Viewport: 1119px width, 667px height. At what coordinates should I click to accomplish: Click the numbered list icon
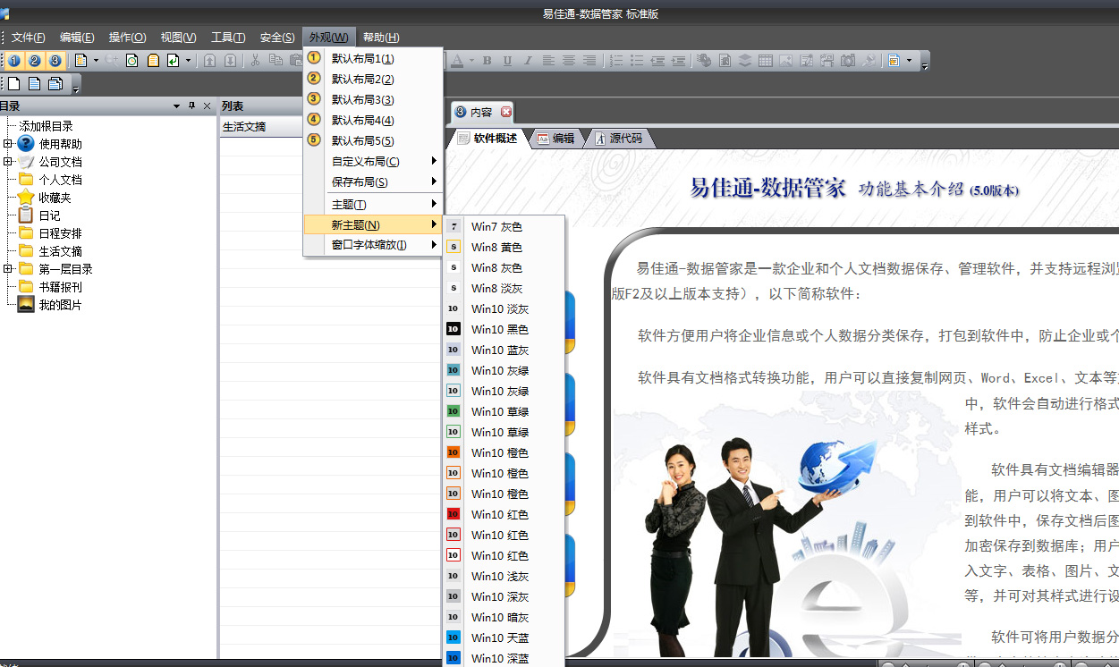[x=616, y=61]
